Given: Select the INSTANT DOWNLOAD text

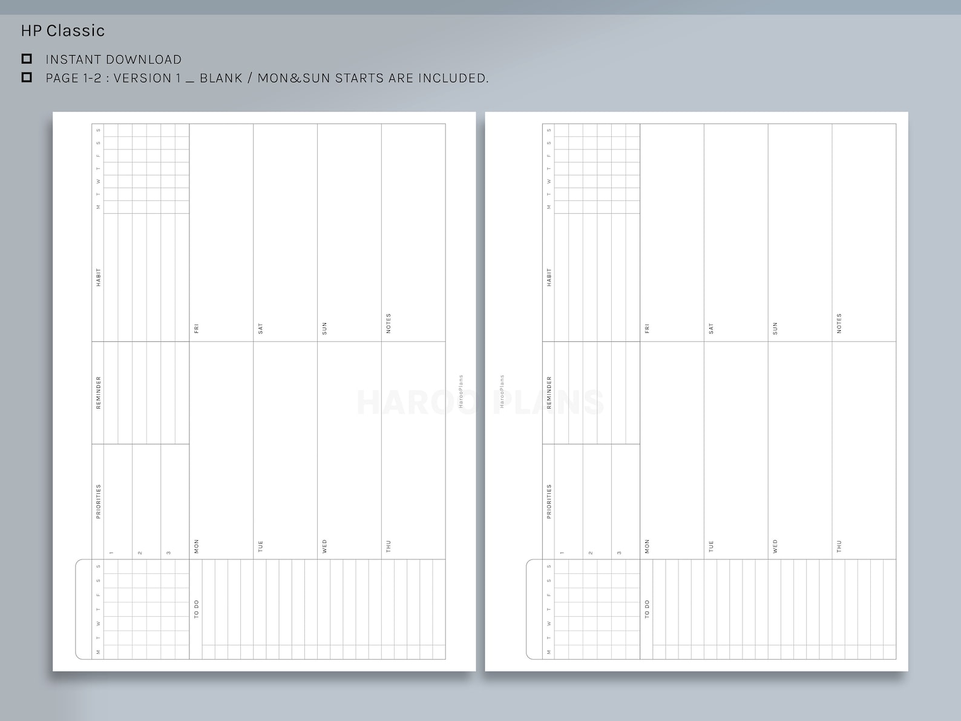Looking at the screenshot, I should (x=114, y=59).
